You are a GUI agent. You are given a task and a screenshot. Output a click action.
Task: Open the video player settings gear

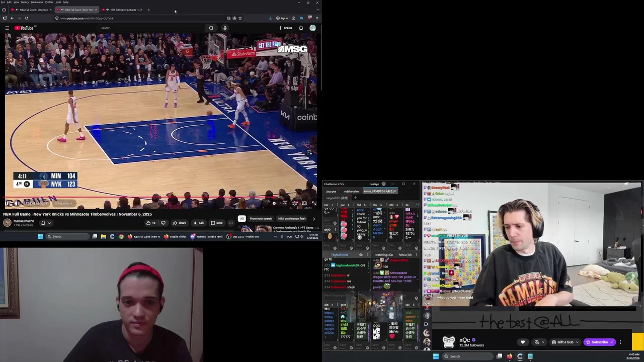point(294,203)
